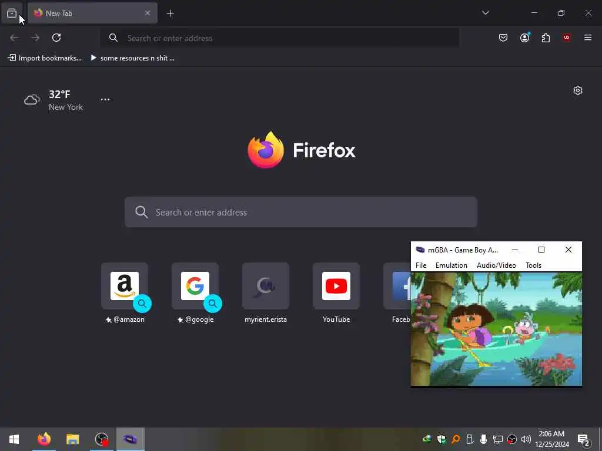Click the mGBA title bar app icon

pyautogui.click(x=420, y=250)
